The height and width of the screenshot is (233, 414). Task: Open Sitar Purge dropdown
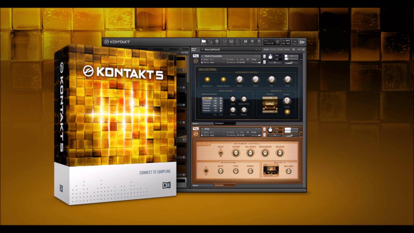click(256, 132)
